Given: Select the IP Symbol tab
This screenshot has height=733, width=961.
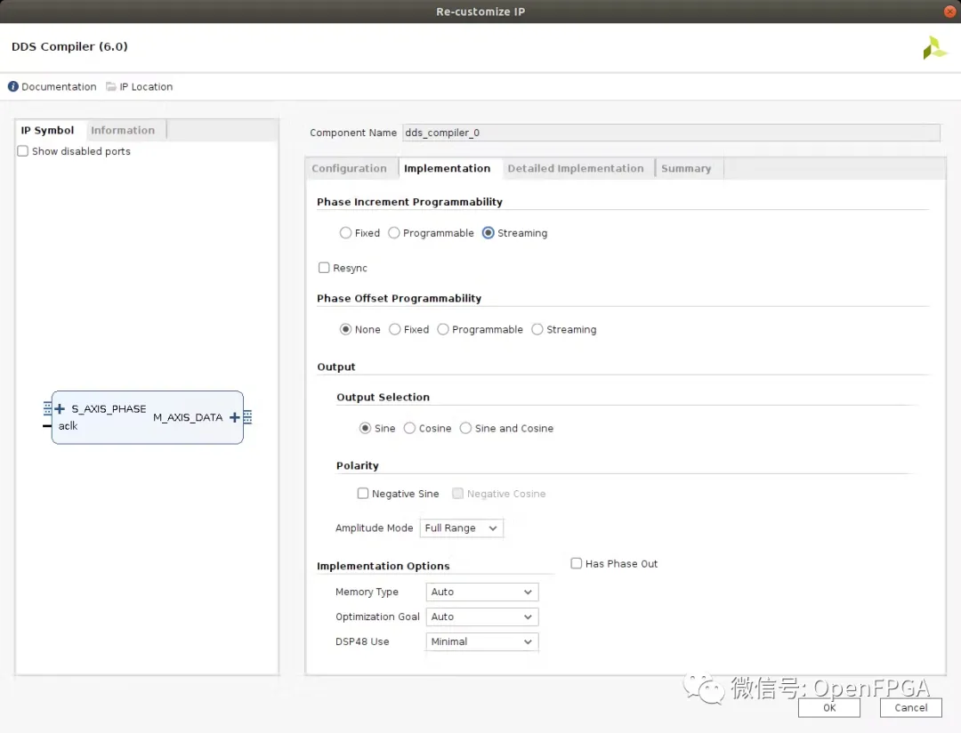Looking at the screenshot, I should tap(48, 131).
